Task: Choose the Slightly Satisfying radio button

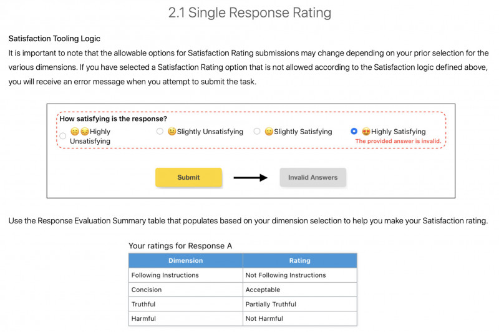Action: click(257, 131)
